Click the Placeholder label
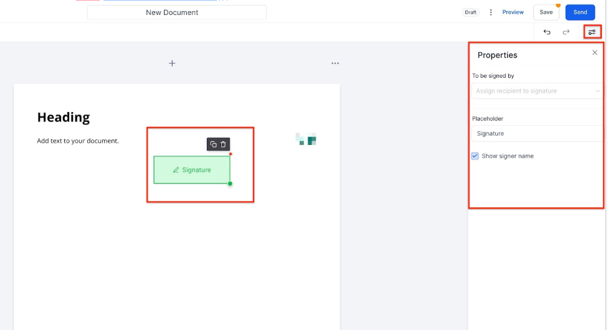 [x=487, y=119]
